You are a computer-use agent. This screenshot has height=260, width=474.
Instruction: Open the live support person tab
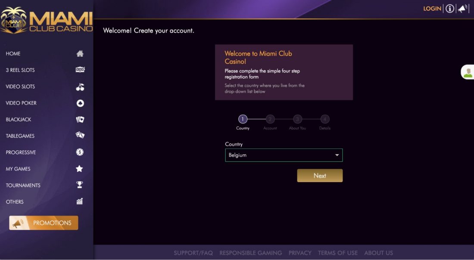468,72
